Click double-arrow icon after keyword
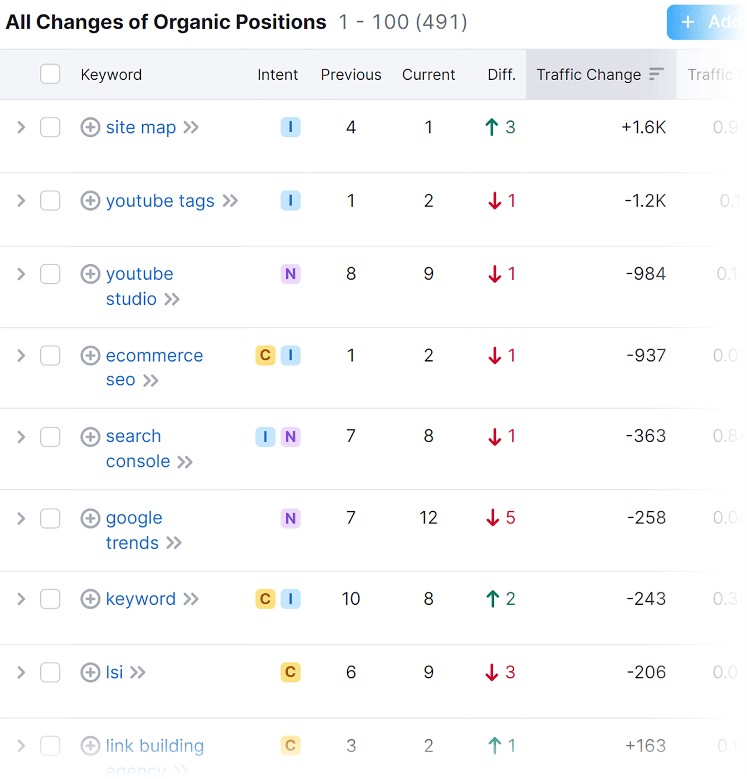 tap(191, 599)
